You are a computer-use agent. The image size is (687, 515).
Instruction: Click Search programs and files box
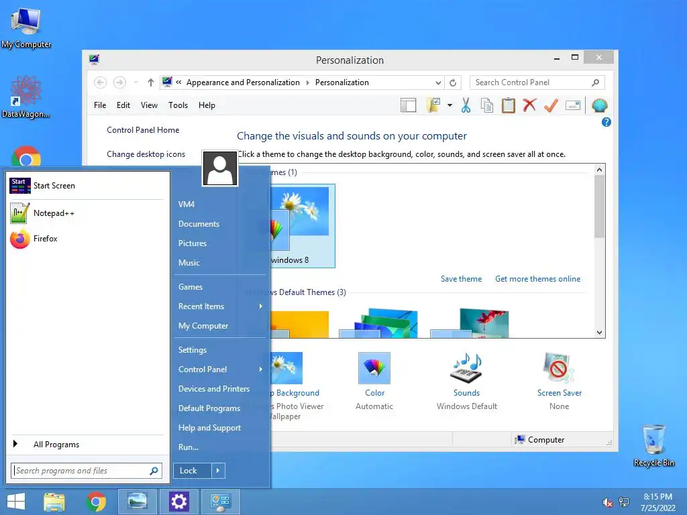[x=81, y=471]
